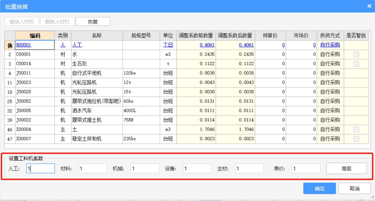Click the 市场价 column header
The height and width of the screenshot is (201, 375).
pos(301,36)
